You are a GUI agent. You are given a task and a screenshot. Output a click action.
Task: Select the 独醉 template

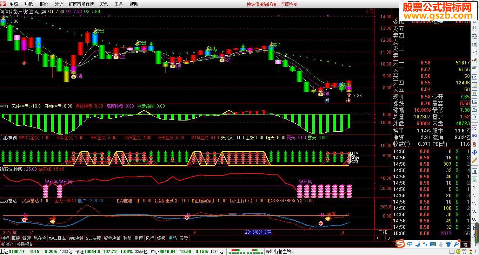(128, 238)
